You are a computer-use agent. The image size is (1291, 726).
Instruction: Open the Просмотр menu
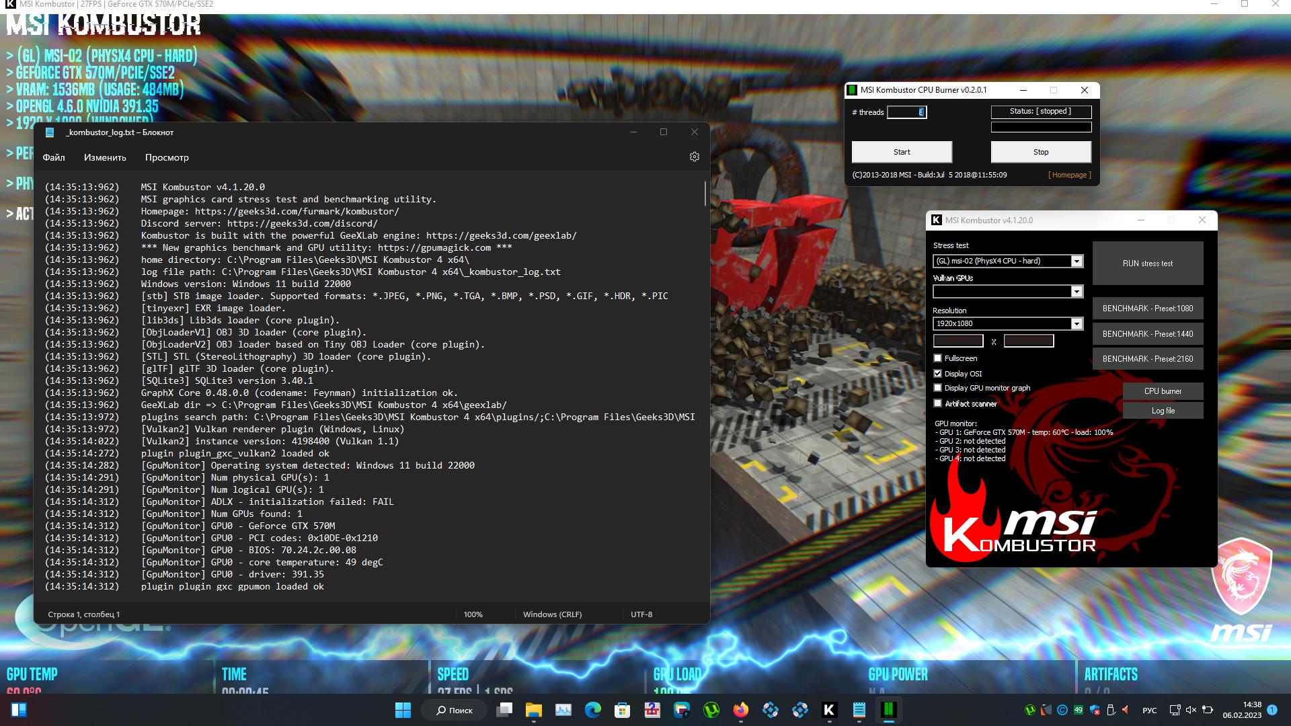point(167,157)
